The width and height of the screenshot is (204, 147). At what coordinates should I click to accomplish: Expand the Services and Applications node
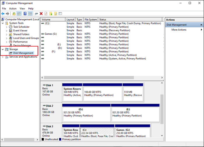pos(3,57)
